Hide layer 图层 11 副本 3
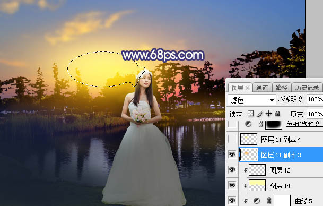323x206 pixels. pos(232,154)
